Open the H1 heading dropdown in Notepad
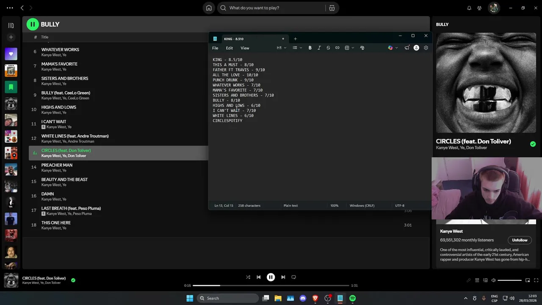 pyautogui.click(x=282, y=48)
